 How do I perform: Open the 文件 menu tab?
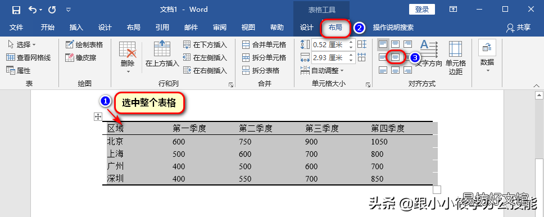pyautogui.click(x=16, y=28)
